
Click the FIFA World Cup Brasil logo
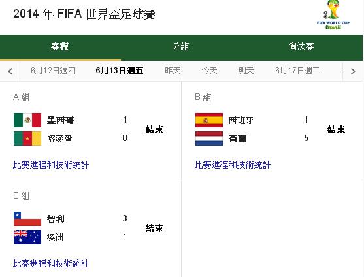click(x=333, y=15)
